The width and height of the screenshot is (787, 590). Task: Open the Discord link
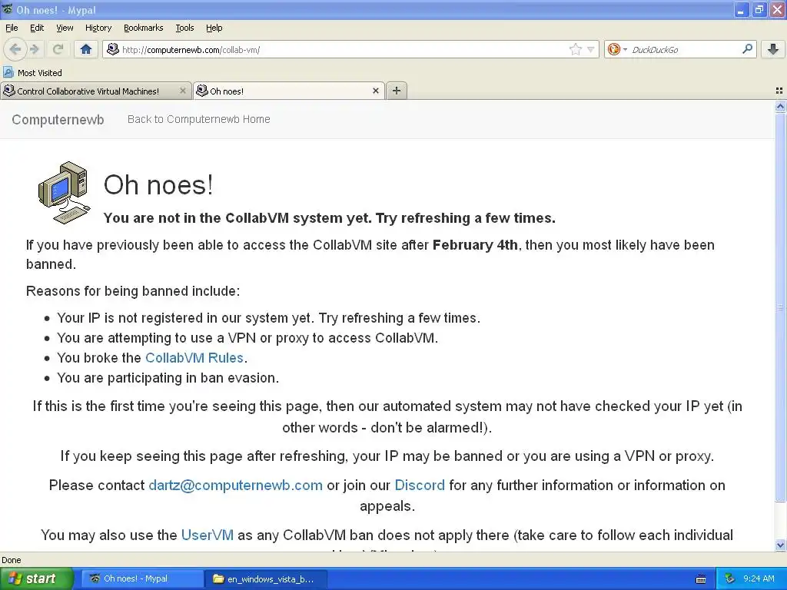coord(420,486)
